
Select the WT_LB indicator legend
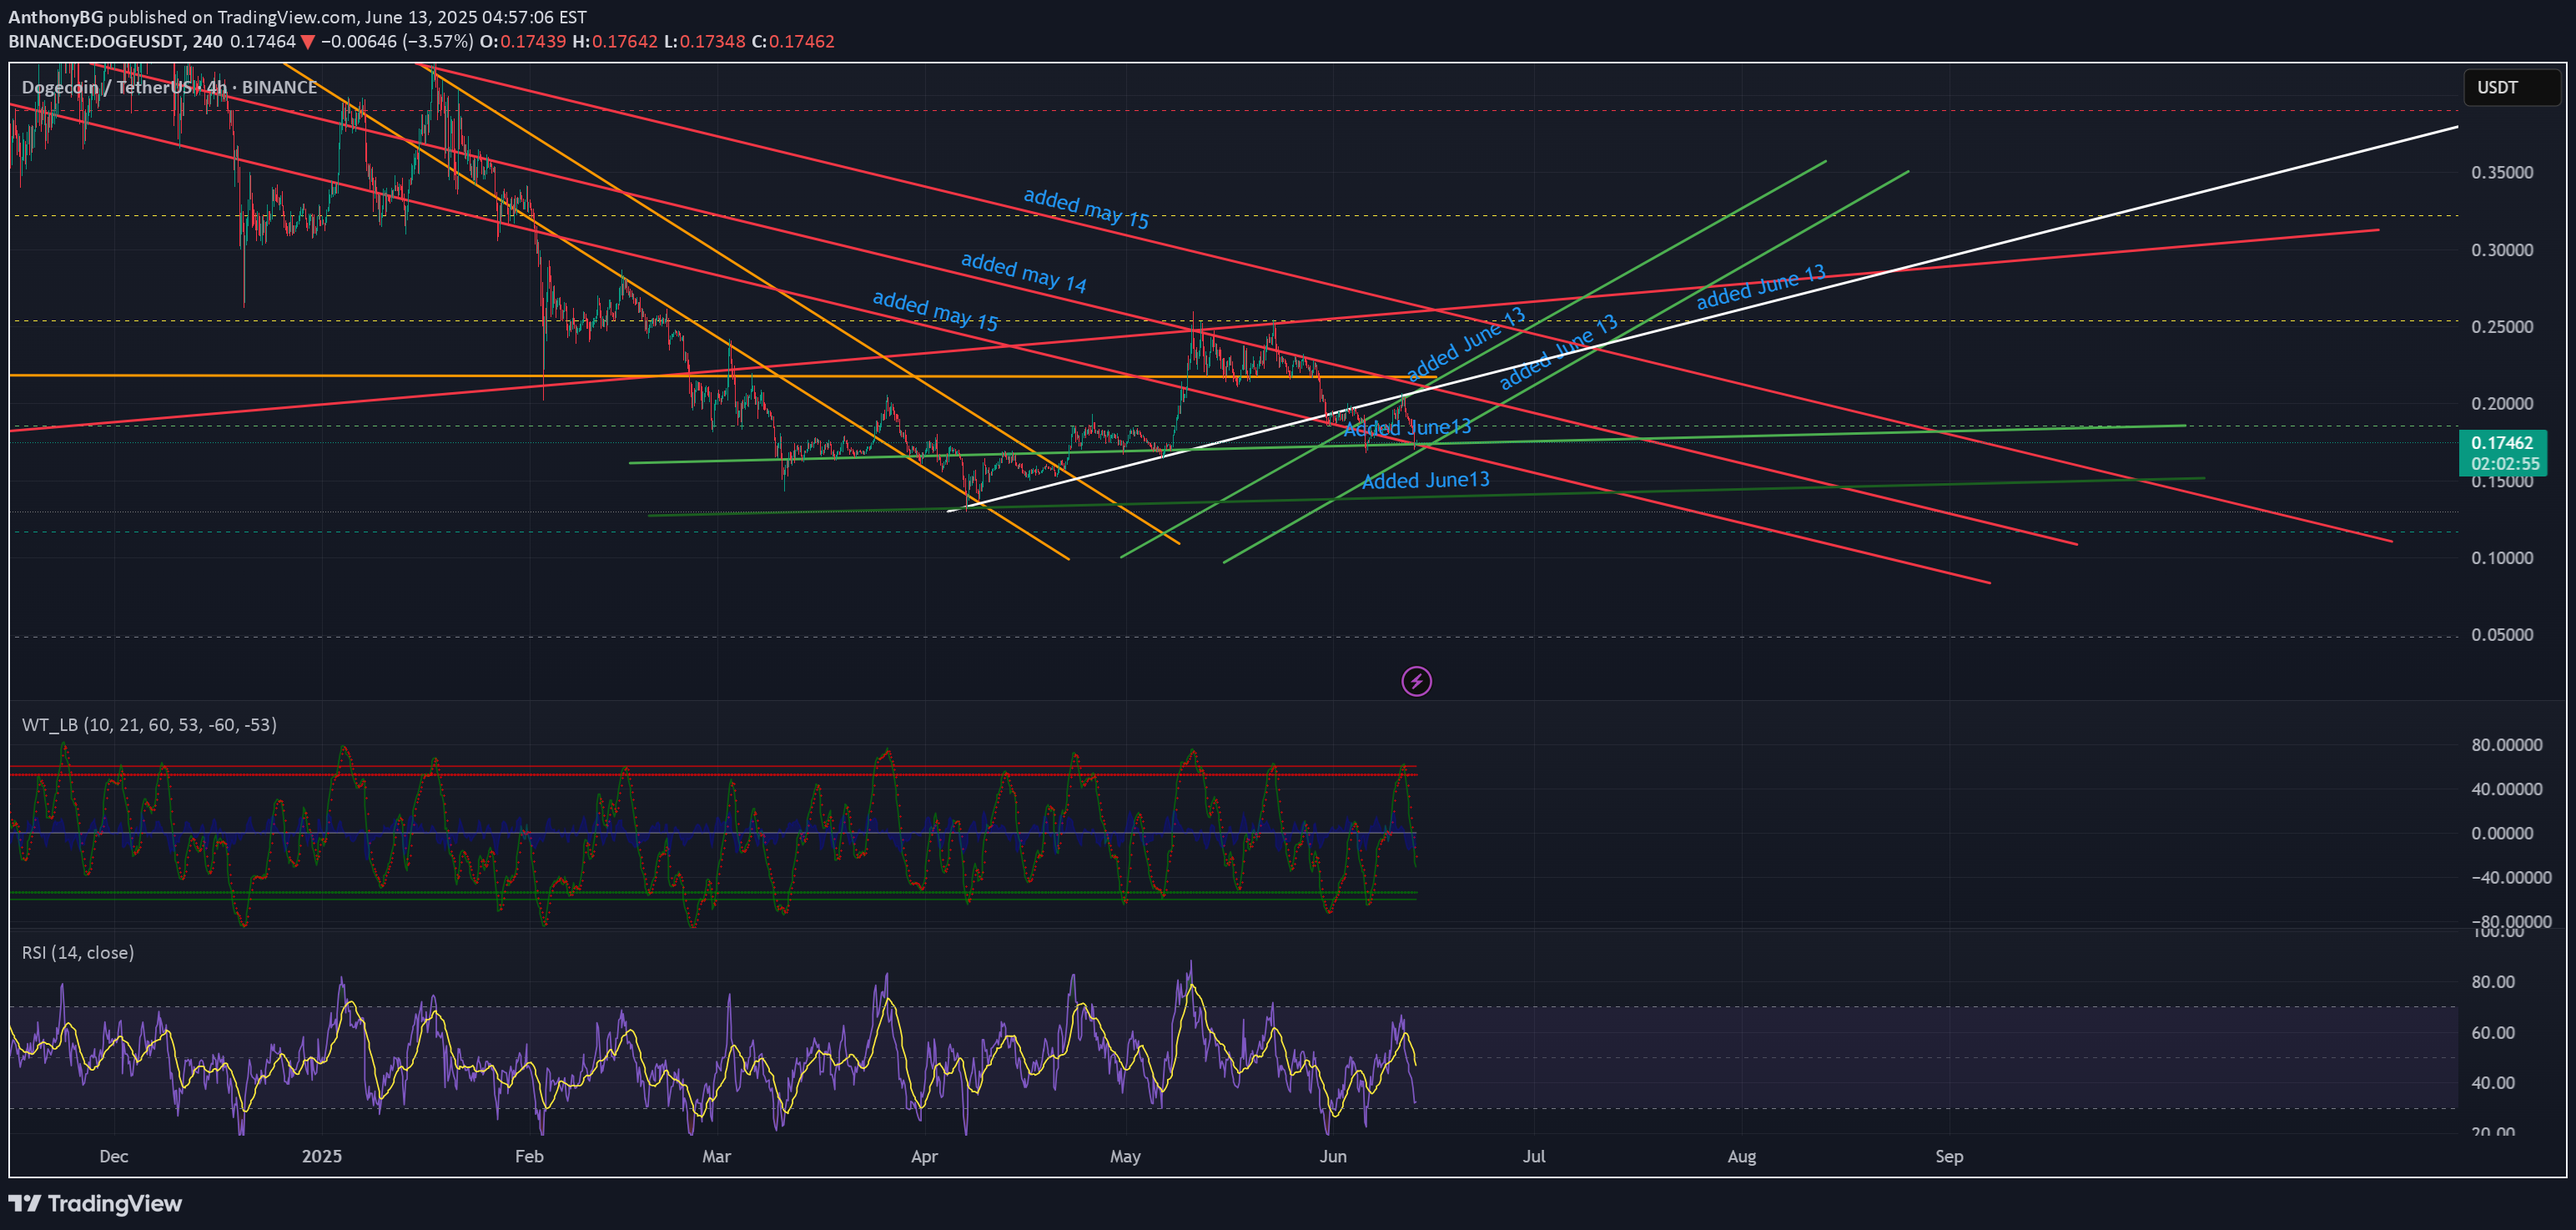pos(149,724)
